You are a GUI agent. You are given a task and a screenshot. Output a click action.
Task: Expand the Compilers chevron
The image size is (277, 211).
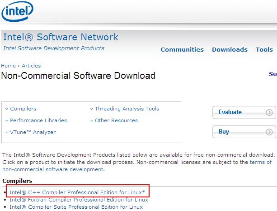pos(6,109)
